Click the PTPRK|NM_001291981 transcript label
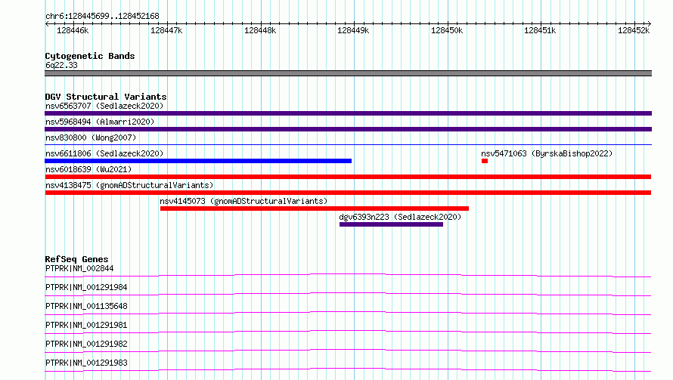This screenshot has height=380, width=673. tap(86, 325)
